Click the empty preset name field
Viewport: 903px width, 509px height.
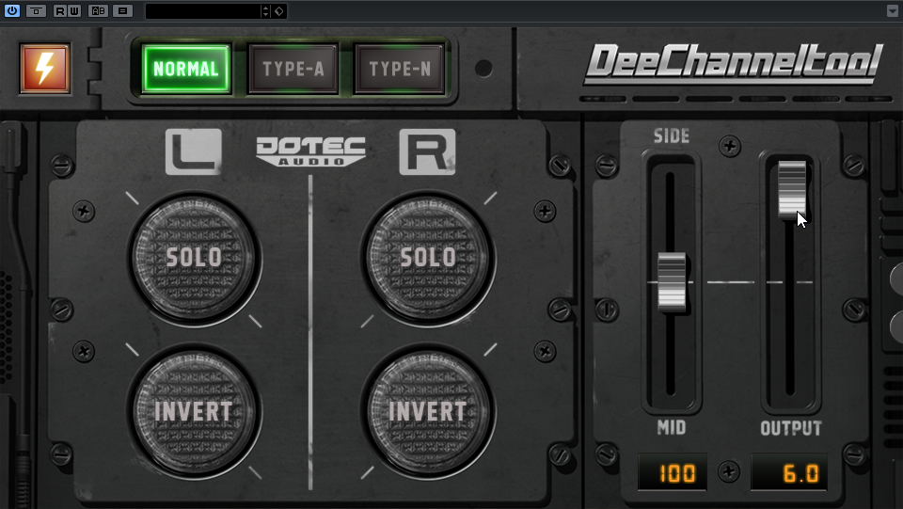203,11
